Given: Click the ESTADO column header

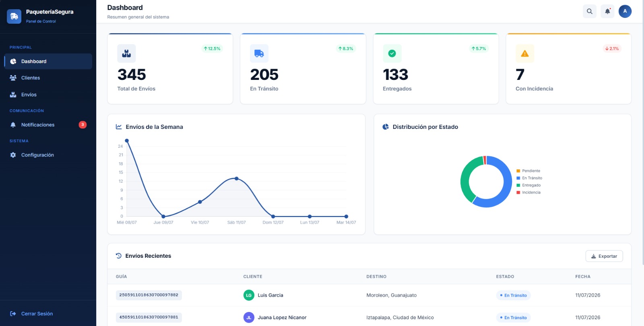Looking at the screenshot, I should pyautogui.click(x=505, y=277).
